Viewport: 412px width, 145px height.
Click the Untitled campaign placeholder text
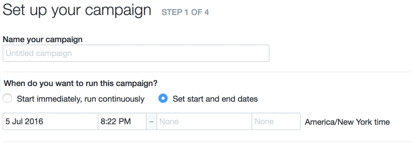click(x=39, y=53)
